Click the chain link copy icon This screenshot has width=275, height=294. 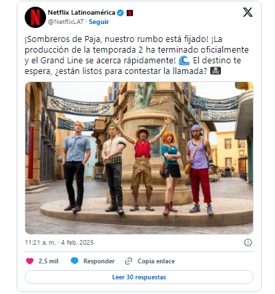click(129, 261)
